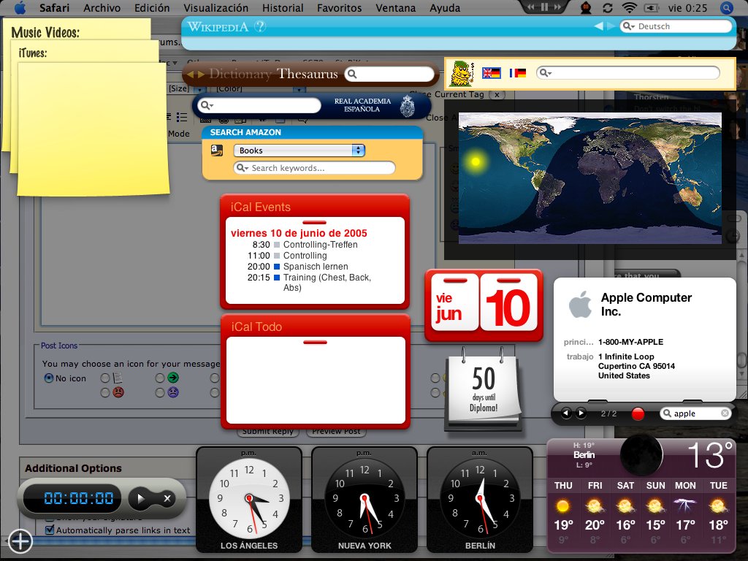The image size is (748, 561).
Task: Clear the 'apple' search in Address Book
Action: [725, 413]
